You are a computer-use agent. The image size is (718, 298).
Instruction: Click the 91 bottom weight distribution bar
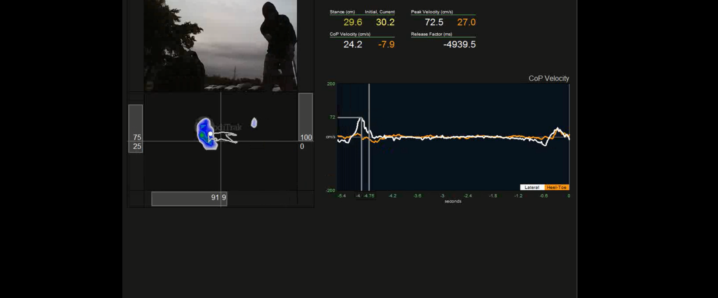pyautogui.click(x=189, y=199)
